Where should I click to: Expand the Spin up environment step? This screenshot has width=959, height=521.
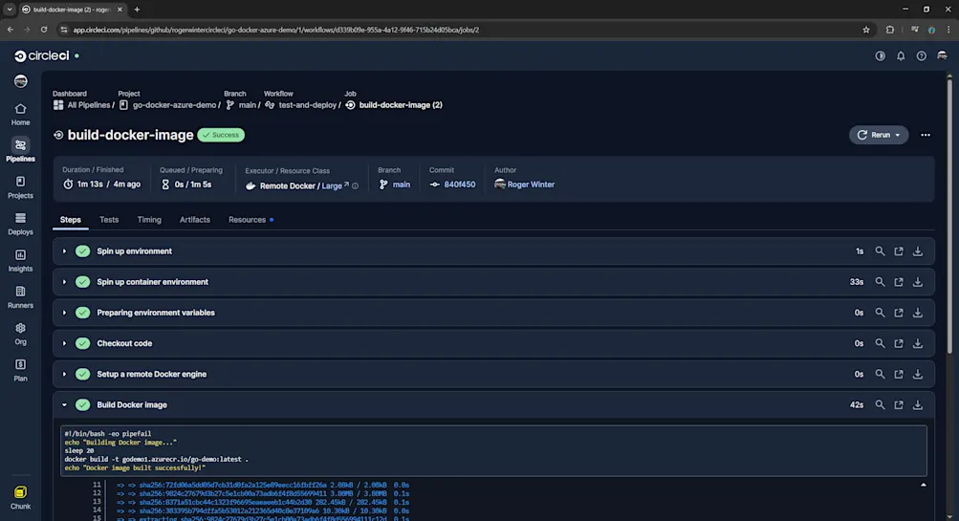point(64,251)
